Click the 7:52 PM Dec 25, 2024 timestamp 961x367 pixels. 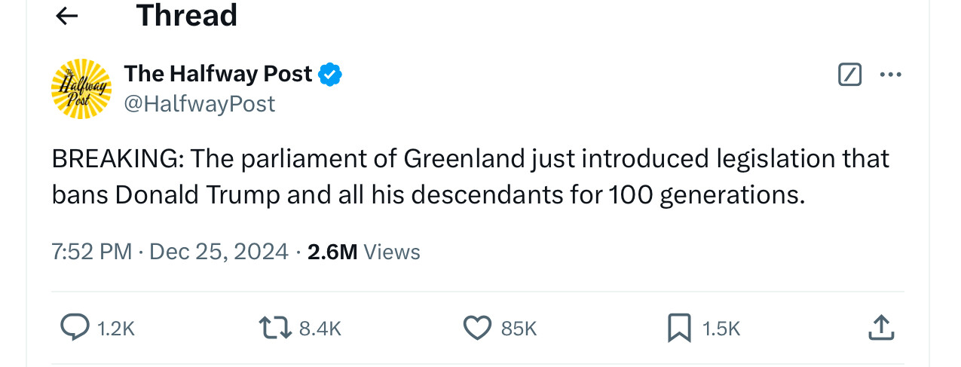pos(170,251)
